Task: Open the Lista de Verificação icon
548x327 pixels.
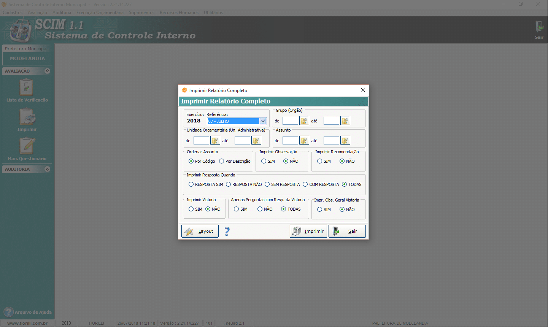Action: (27, 88)
